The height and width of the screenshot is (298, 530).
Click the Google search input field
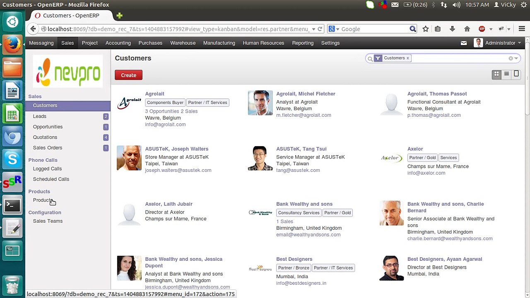click(x=375, y=29)
